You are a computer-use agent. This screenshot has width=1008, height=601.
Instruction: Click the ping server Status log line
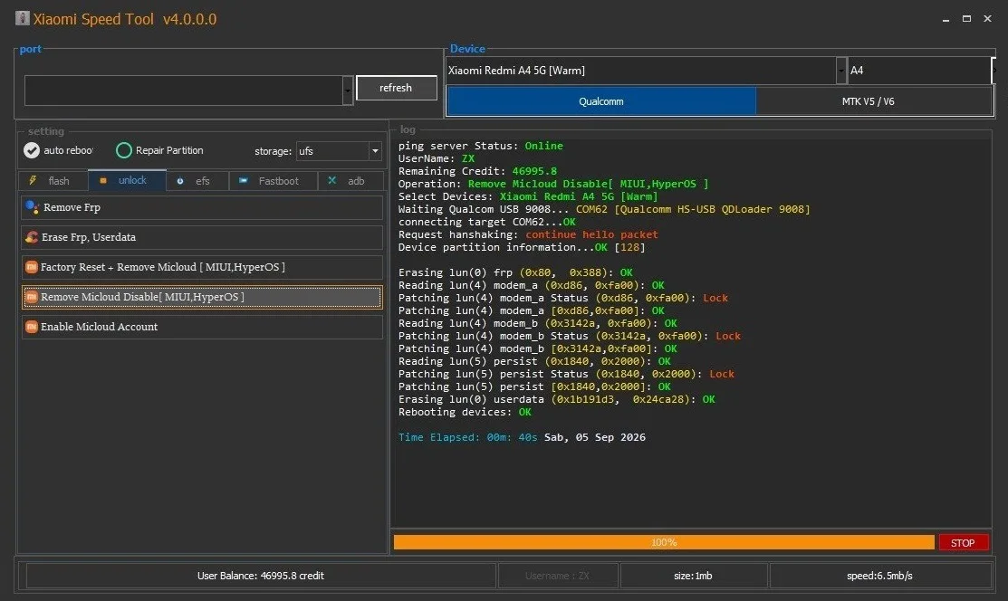(480, 146)
